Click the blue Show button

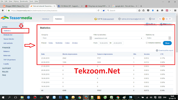[167, 43]
